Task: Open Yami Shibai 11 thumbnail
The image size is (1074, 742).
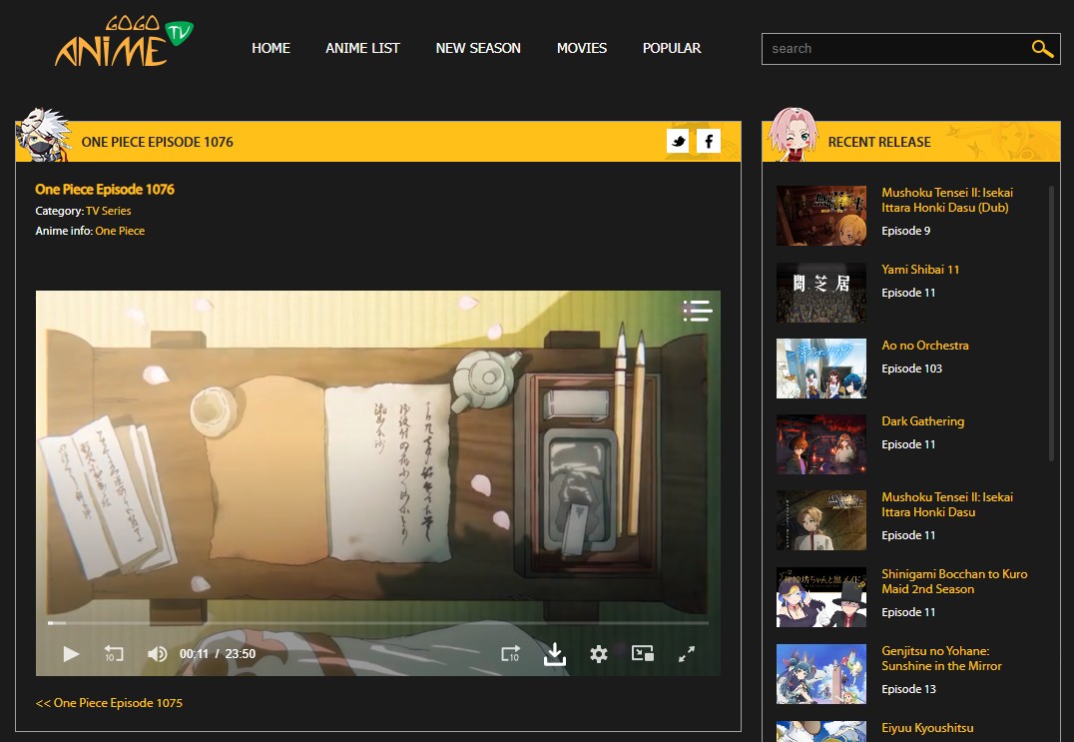Action: coord(821,292)
